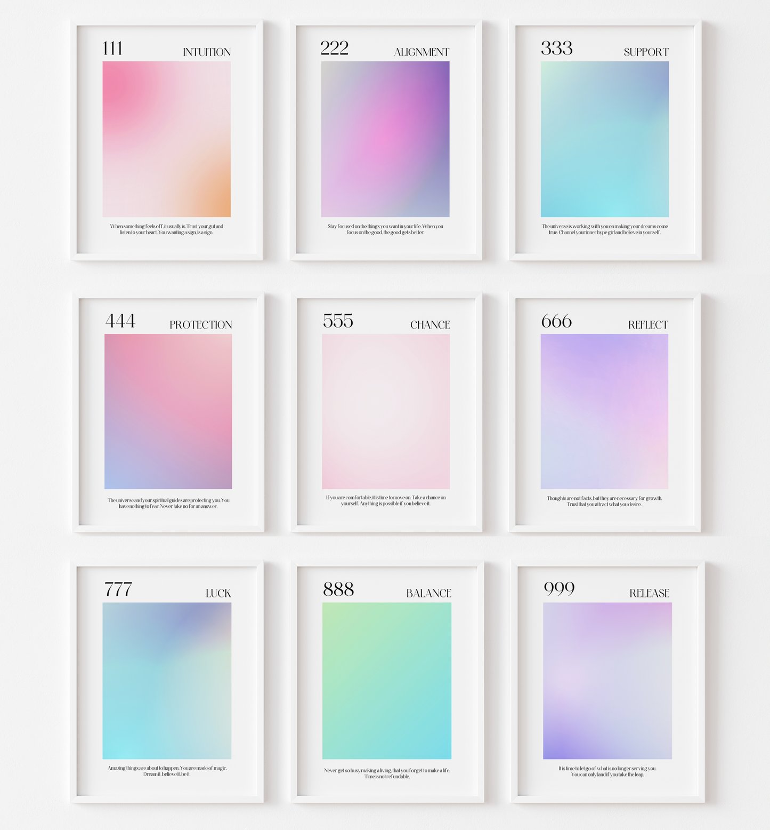The width and height of the screenshot is (770, 830).
Task: Select the pink-blue gradient under PROTECTION
Action: pos(168,411)
